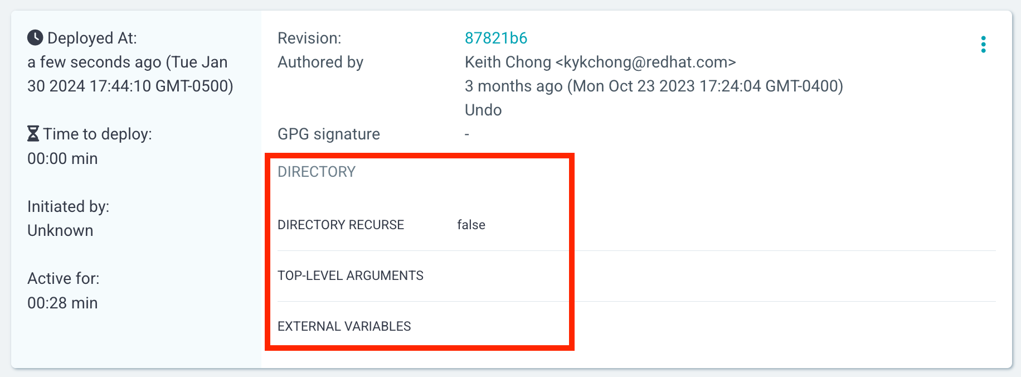Click the Deployed At timestamp text
1021x377 pixels.
pyautogui.click(x=130, y=74)
